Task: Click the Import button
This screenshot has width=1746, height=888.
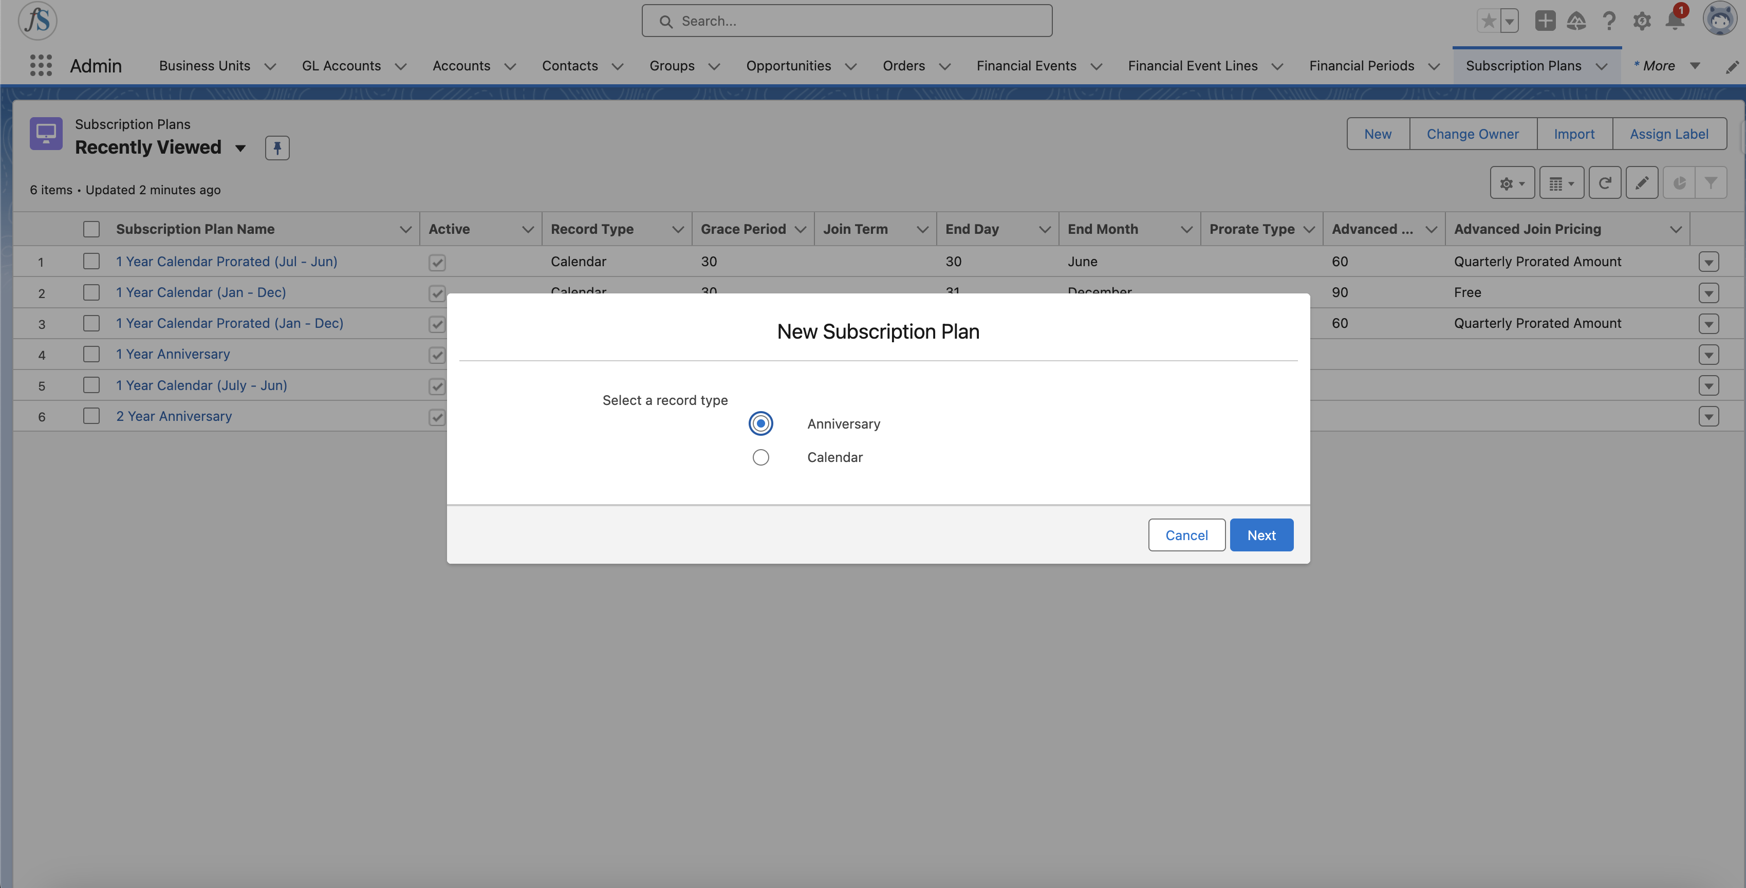Action: click(x=1574, y=134)
